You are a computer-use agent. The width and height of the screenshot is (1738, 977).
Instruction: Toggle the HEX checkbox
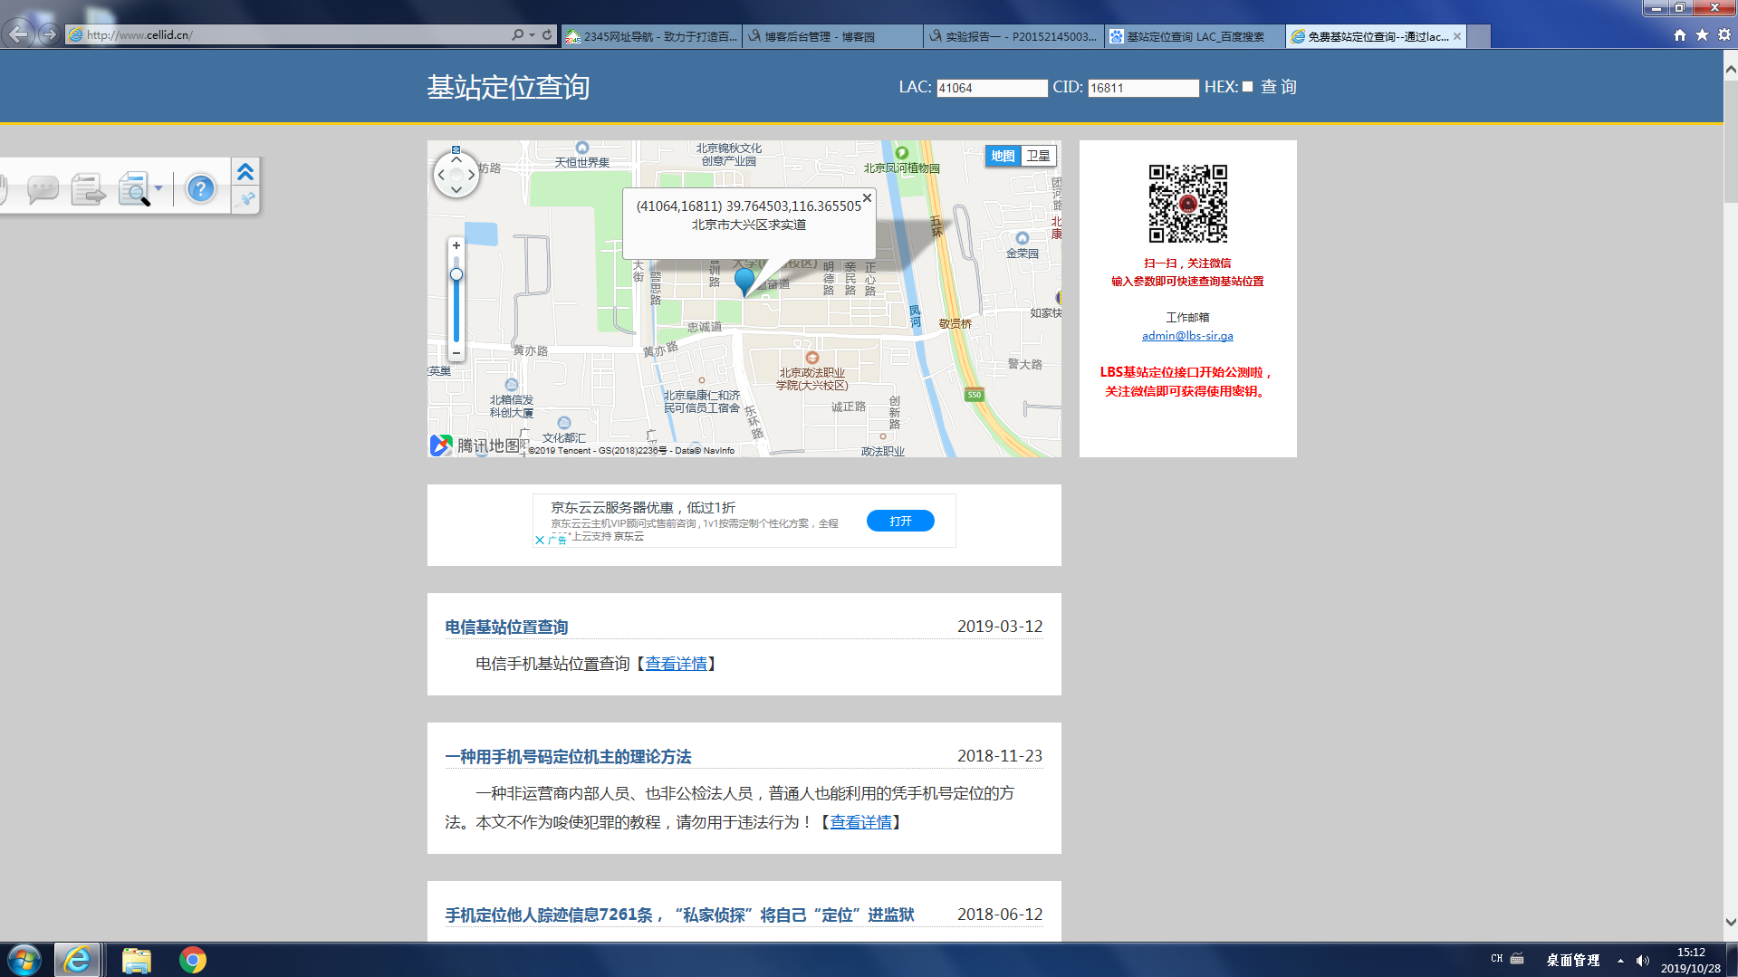1247,87
